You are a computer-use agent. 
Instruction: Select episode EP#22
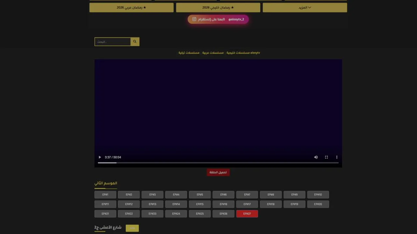(129, 214)
